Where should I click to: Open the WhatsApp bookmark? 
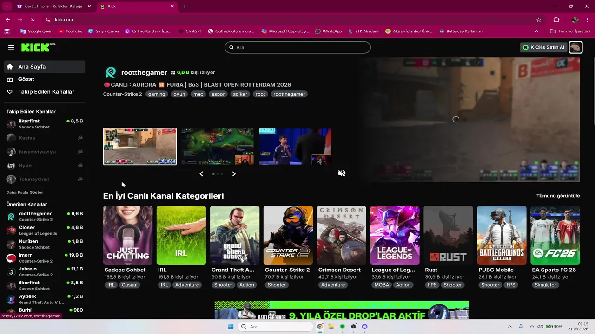[328, 31]
